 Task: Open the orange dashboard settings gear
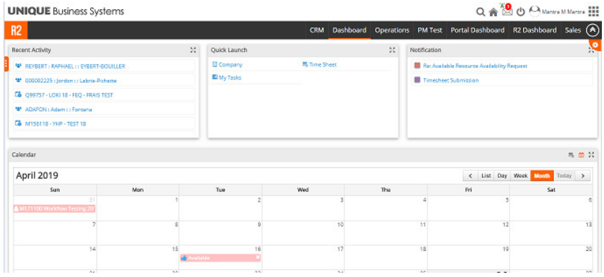click(x=595, y=45)
